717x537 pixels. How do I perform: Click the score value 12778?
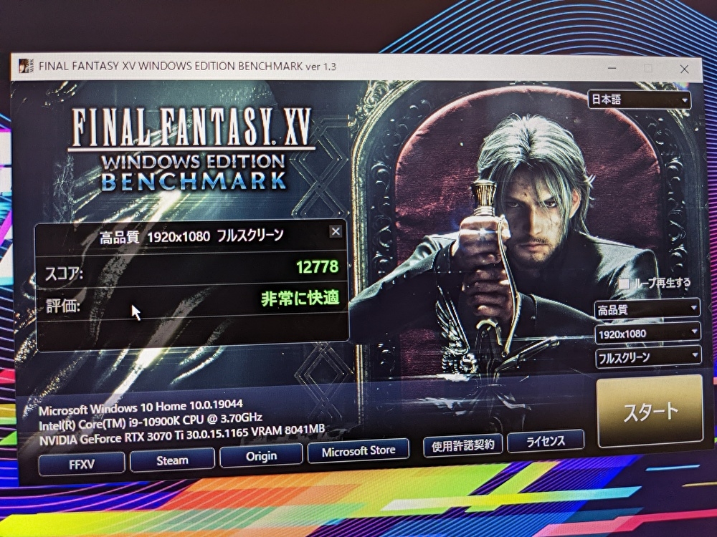318,266
